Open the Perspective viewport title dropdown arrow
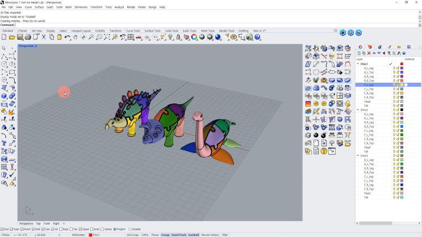 [36, 46]
